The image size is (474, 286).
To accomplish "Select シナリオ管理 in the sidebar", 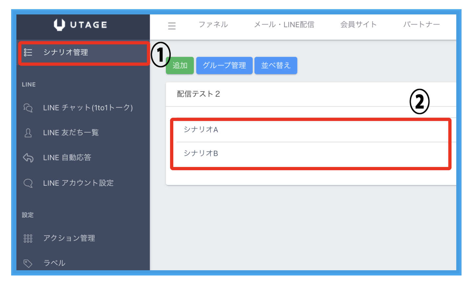I will 66,52.
